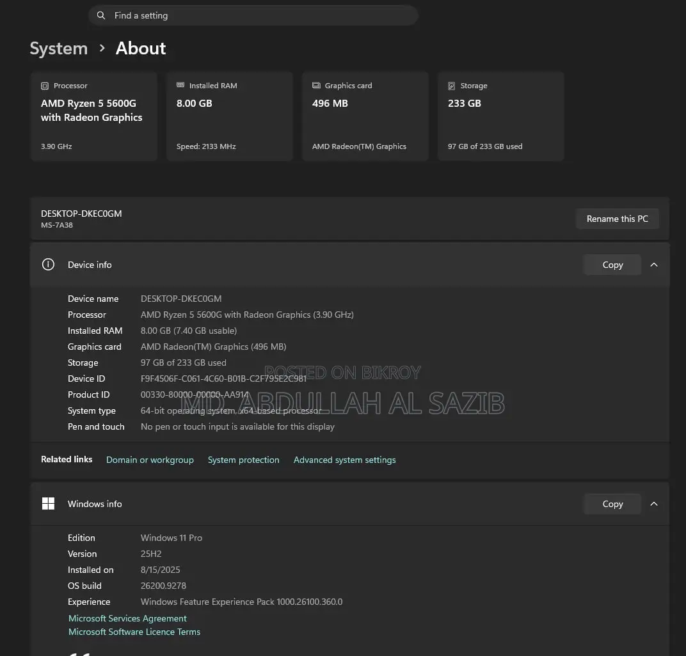686x656 pixels.
Task: Go back to System breadcrumb
Action: point(59,48)
